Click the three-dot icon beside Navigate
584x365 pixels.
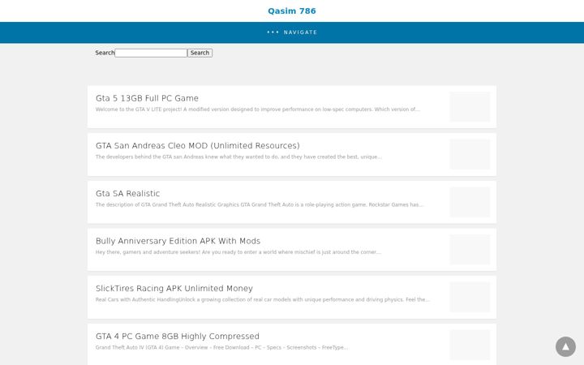click(273, 32)
